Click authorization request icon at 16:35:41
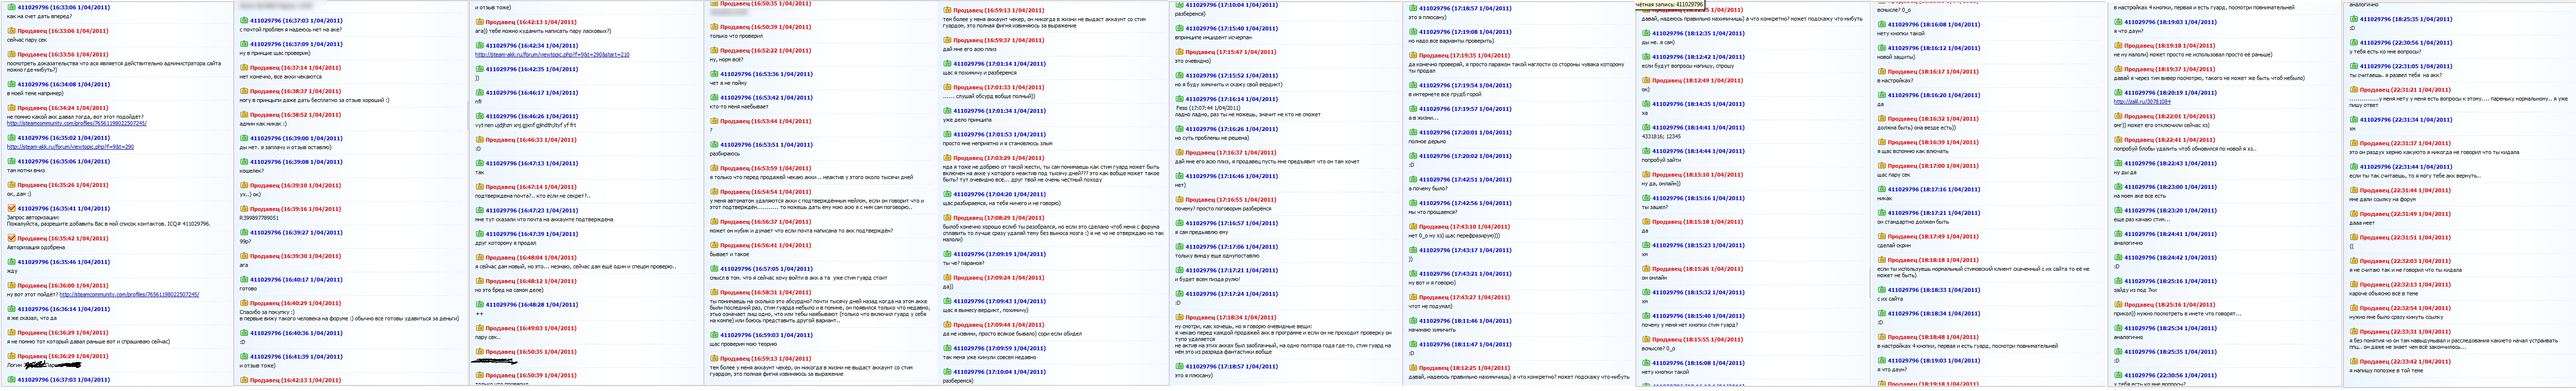The width and height of the screenshot is (2576, 391). [12, 208]
